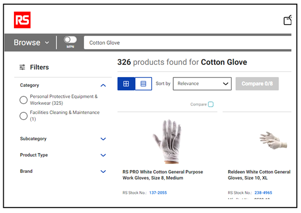This screenshot has height=213, width=301.
Task: Tick the Compare checkbox for RS PRO gloves
Action: (211, 104)
